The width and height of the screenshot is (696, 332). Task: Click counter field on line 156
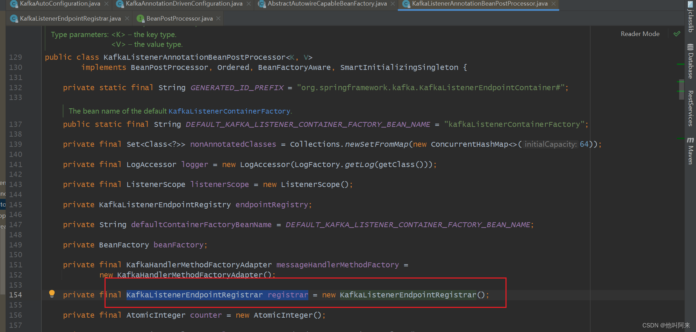pos(206,315)
